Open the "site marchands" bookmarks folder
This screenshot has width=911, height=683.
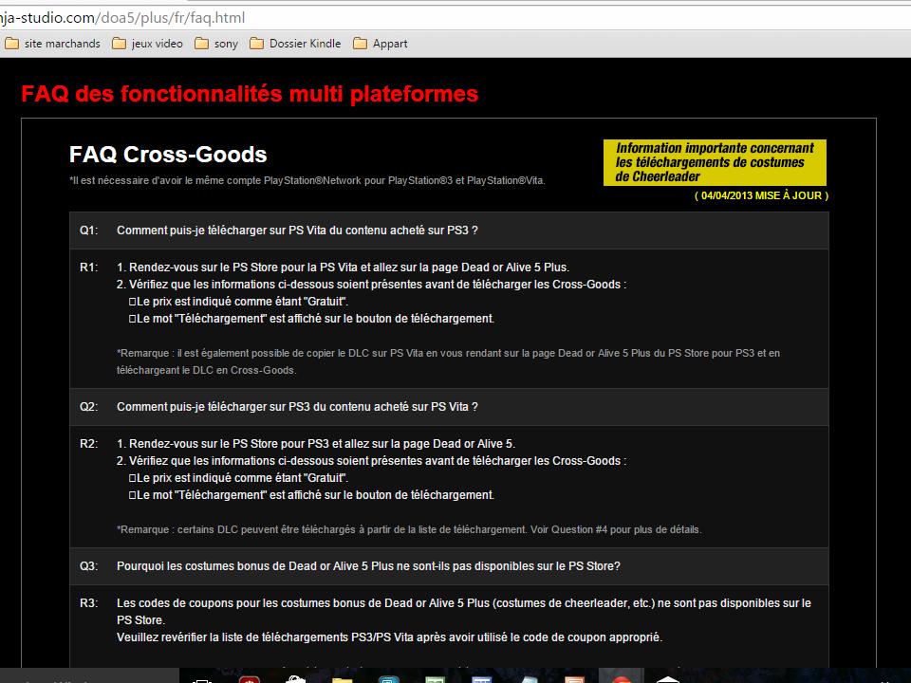53,44
